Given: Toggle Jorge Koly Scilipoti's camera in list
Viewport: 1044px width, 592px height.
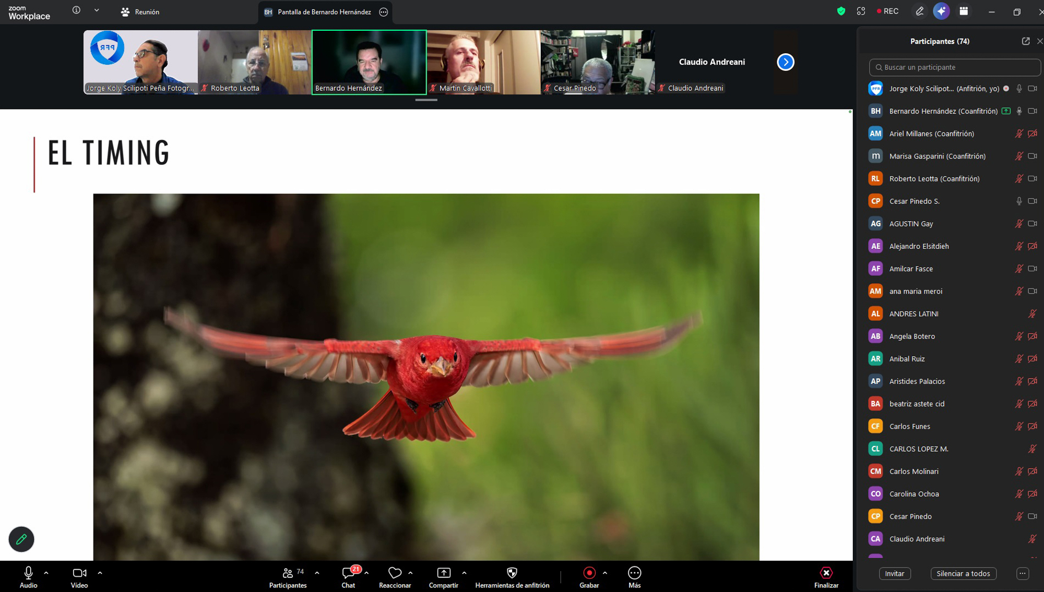Looking at the screenshot, I should click(1033, 89).
